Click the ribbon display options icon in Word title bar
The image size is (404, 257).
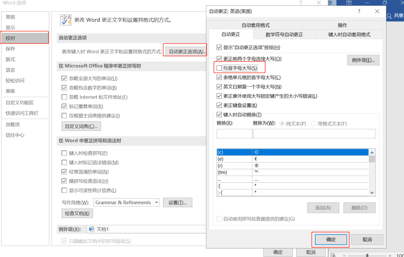(349, 3)
